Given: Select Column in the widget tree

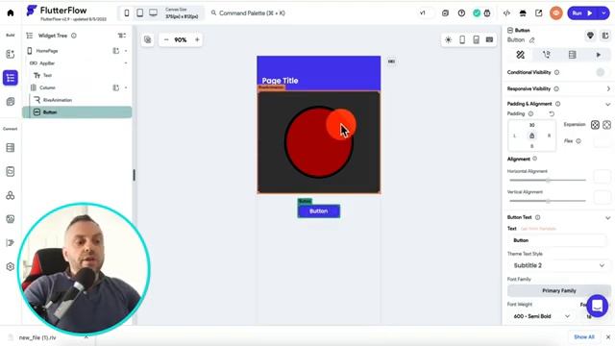Looking at the screenshot, I should pos(47,87).
